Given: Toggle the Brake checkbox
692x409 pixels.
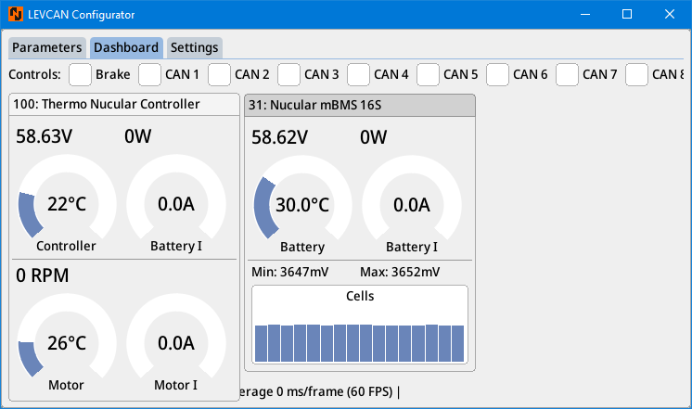Looking at the screenshot, I should [x=81, y=74].
